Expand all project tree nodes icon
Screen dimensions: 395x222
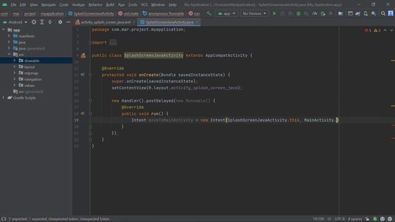click(42, 22)
